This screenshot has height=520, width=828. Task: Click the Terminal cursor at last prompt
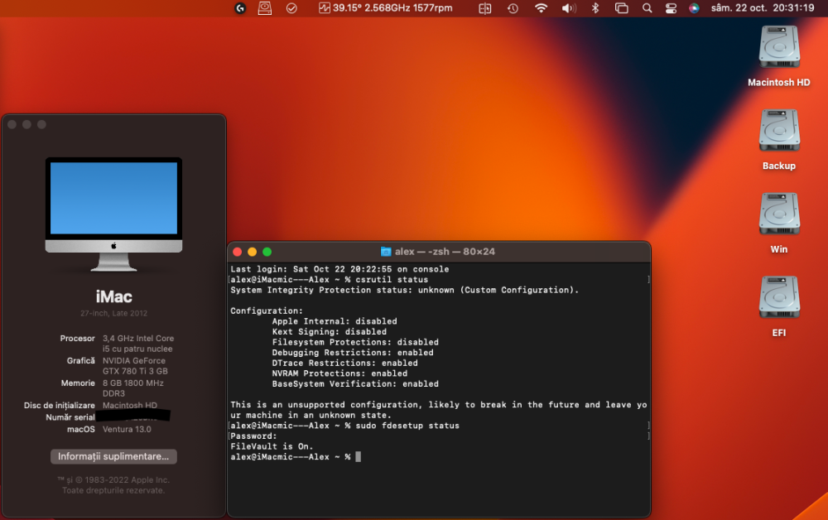click(358, 456)
